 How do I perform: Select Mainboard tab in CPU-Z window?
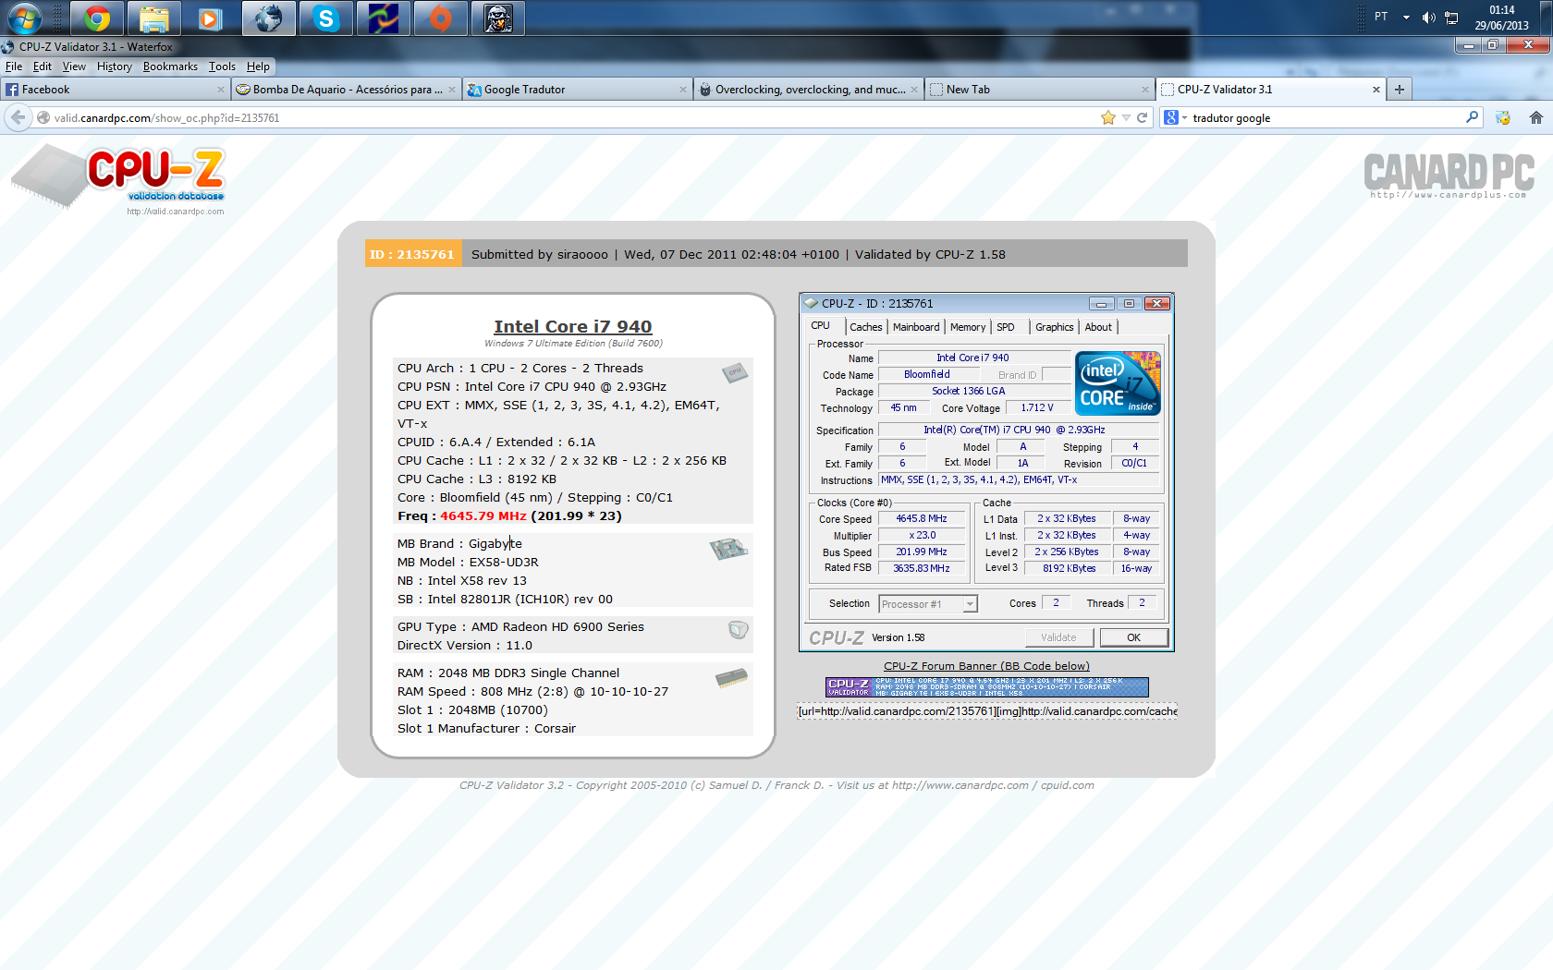(916, 327)
